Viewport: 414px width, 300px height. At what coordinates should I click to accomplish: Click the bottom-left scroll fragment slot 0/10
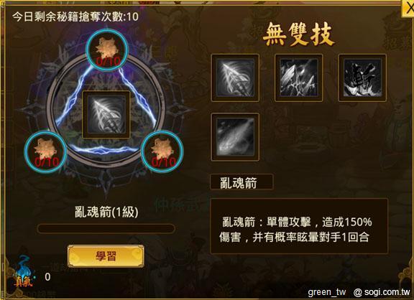(46, 151)
